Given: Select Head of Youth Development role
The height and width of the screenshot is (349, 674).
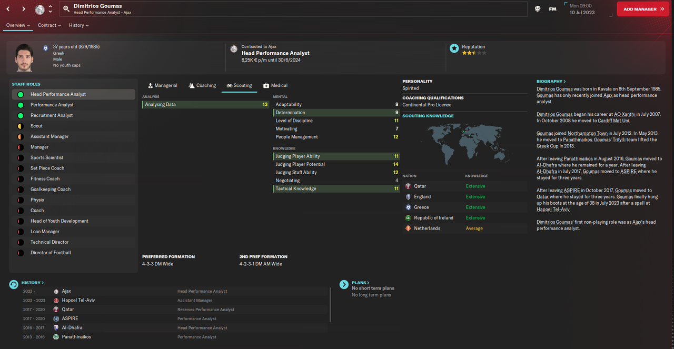Looking at the screenshot, I should (74, 221).
